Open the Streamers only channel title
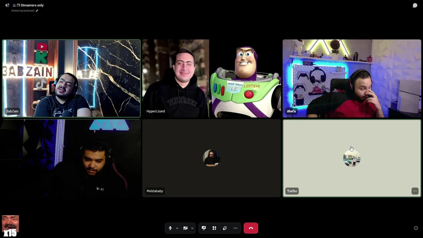Image resolution: width=423 pixels, height=238 pixels. point(32,5)
